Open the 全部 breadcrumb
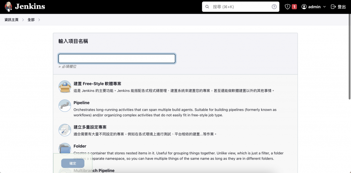Viewport: 351px width, 173px height. (x=31, y=19)
